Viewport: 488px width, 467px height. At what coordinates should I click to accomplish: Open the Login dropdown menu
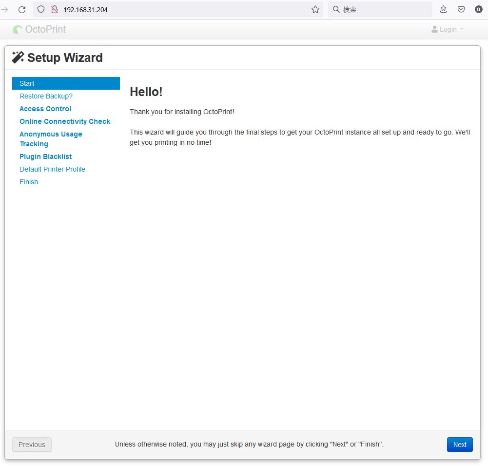(448, 29)
